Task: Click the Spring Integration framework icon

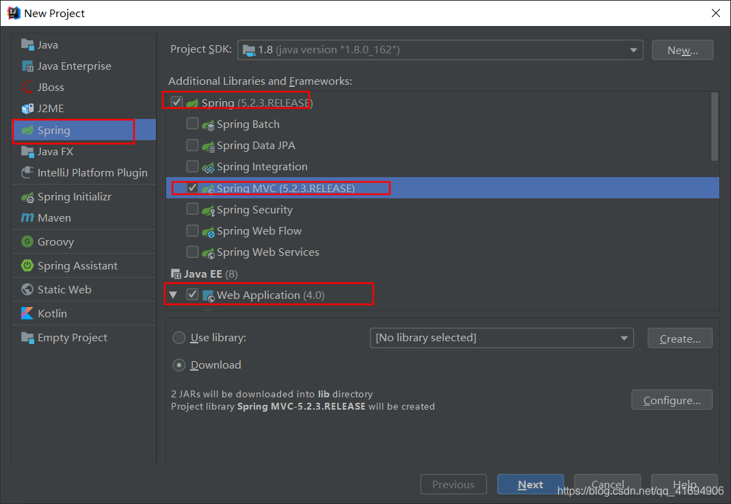Action: 208,167
